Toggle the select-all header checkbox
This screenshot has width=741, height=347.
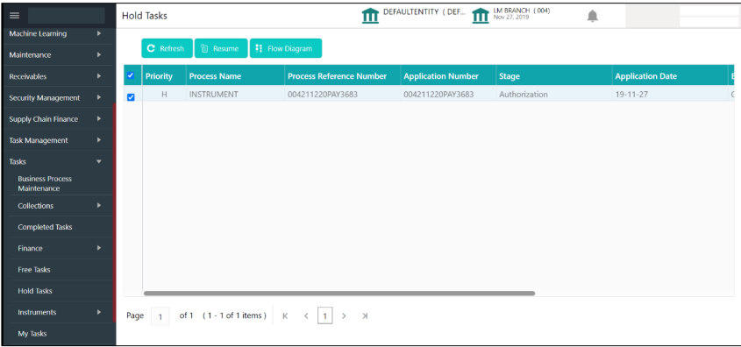coord(131,75)
